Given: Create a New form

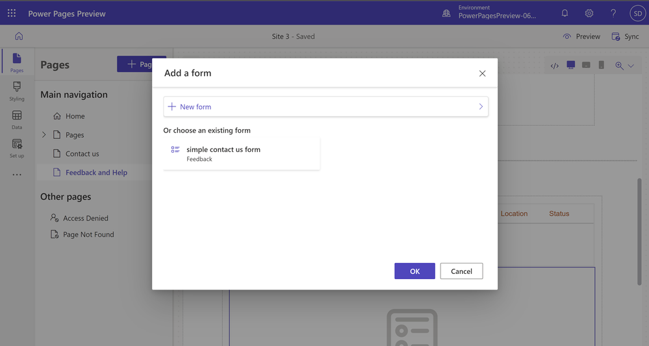Looking at the screenshot, I should [x=325, y=106].
